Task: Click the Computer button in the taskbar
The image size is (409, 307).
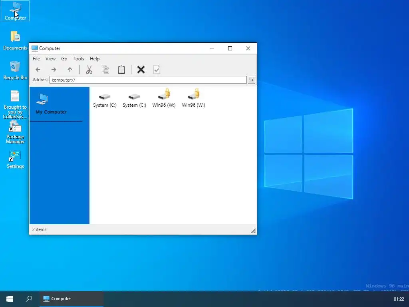Action: click(71, 299)
